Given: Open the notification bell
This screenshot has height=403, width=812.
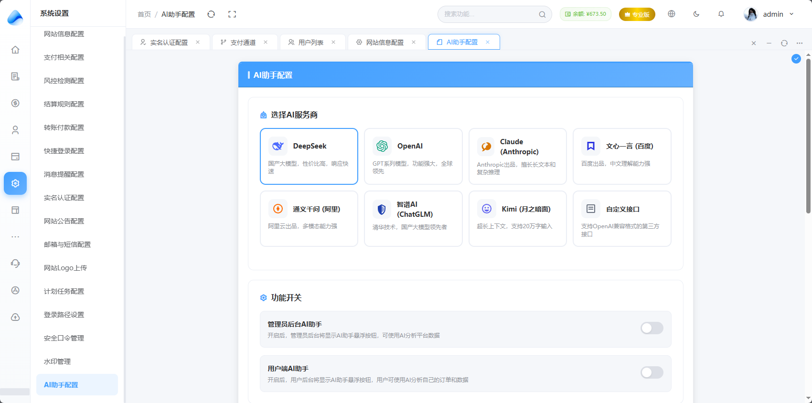Looking at the screenshot, I should (x=721, y=14).
